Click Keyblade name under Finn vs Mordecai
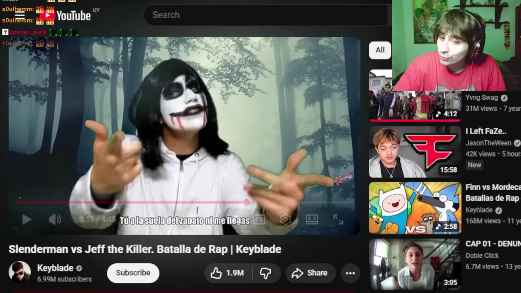 479,210
